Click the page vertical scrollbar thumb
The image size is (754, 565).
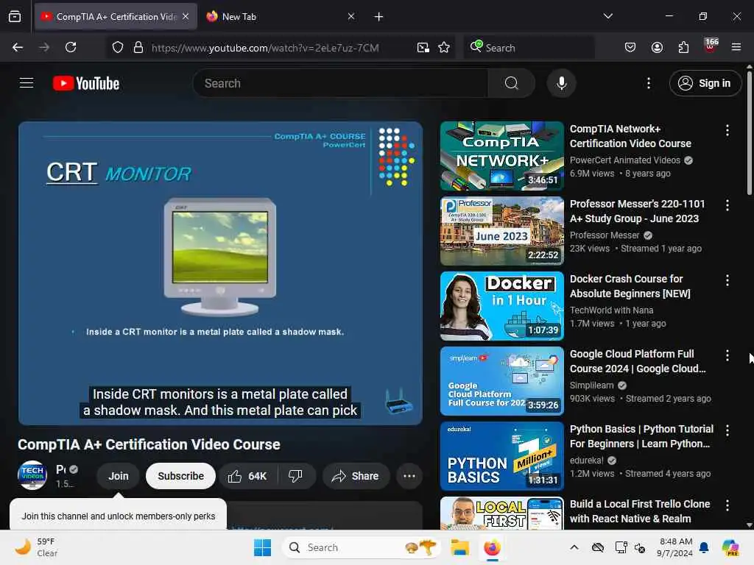point(749,132)
